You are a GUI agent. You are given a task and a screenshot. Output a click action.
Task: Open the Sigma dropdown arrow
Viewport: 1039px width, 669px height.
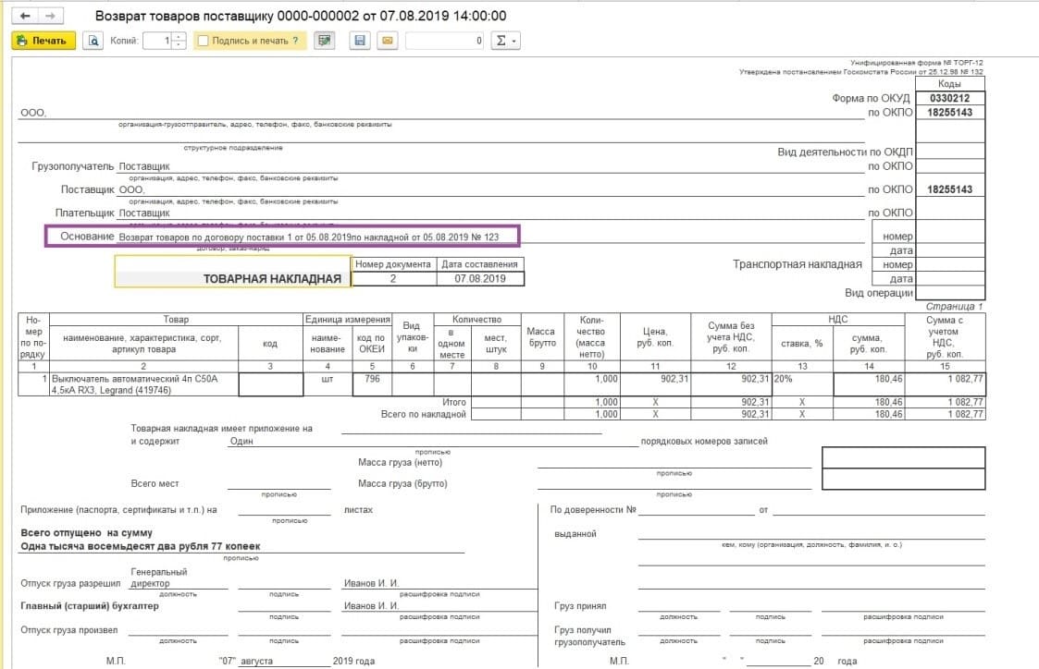[x=514, y=41]
